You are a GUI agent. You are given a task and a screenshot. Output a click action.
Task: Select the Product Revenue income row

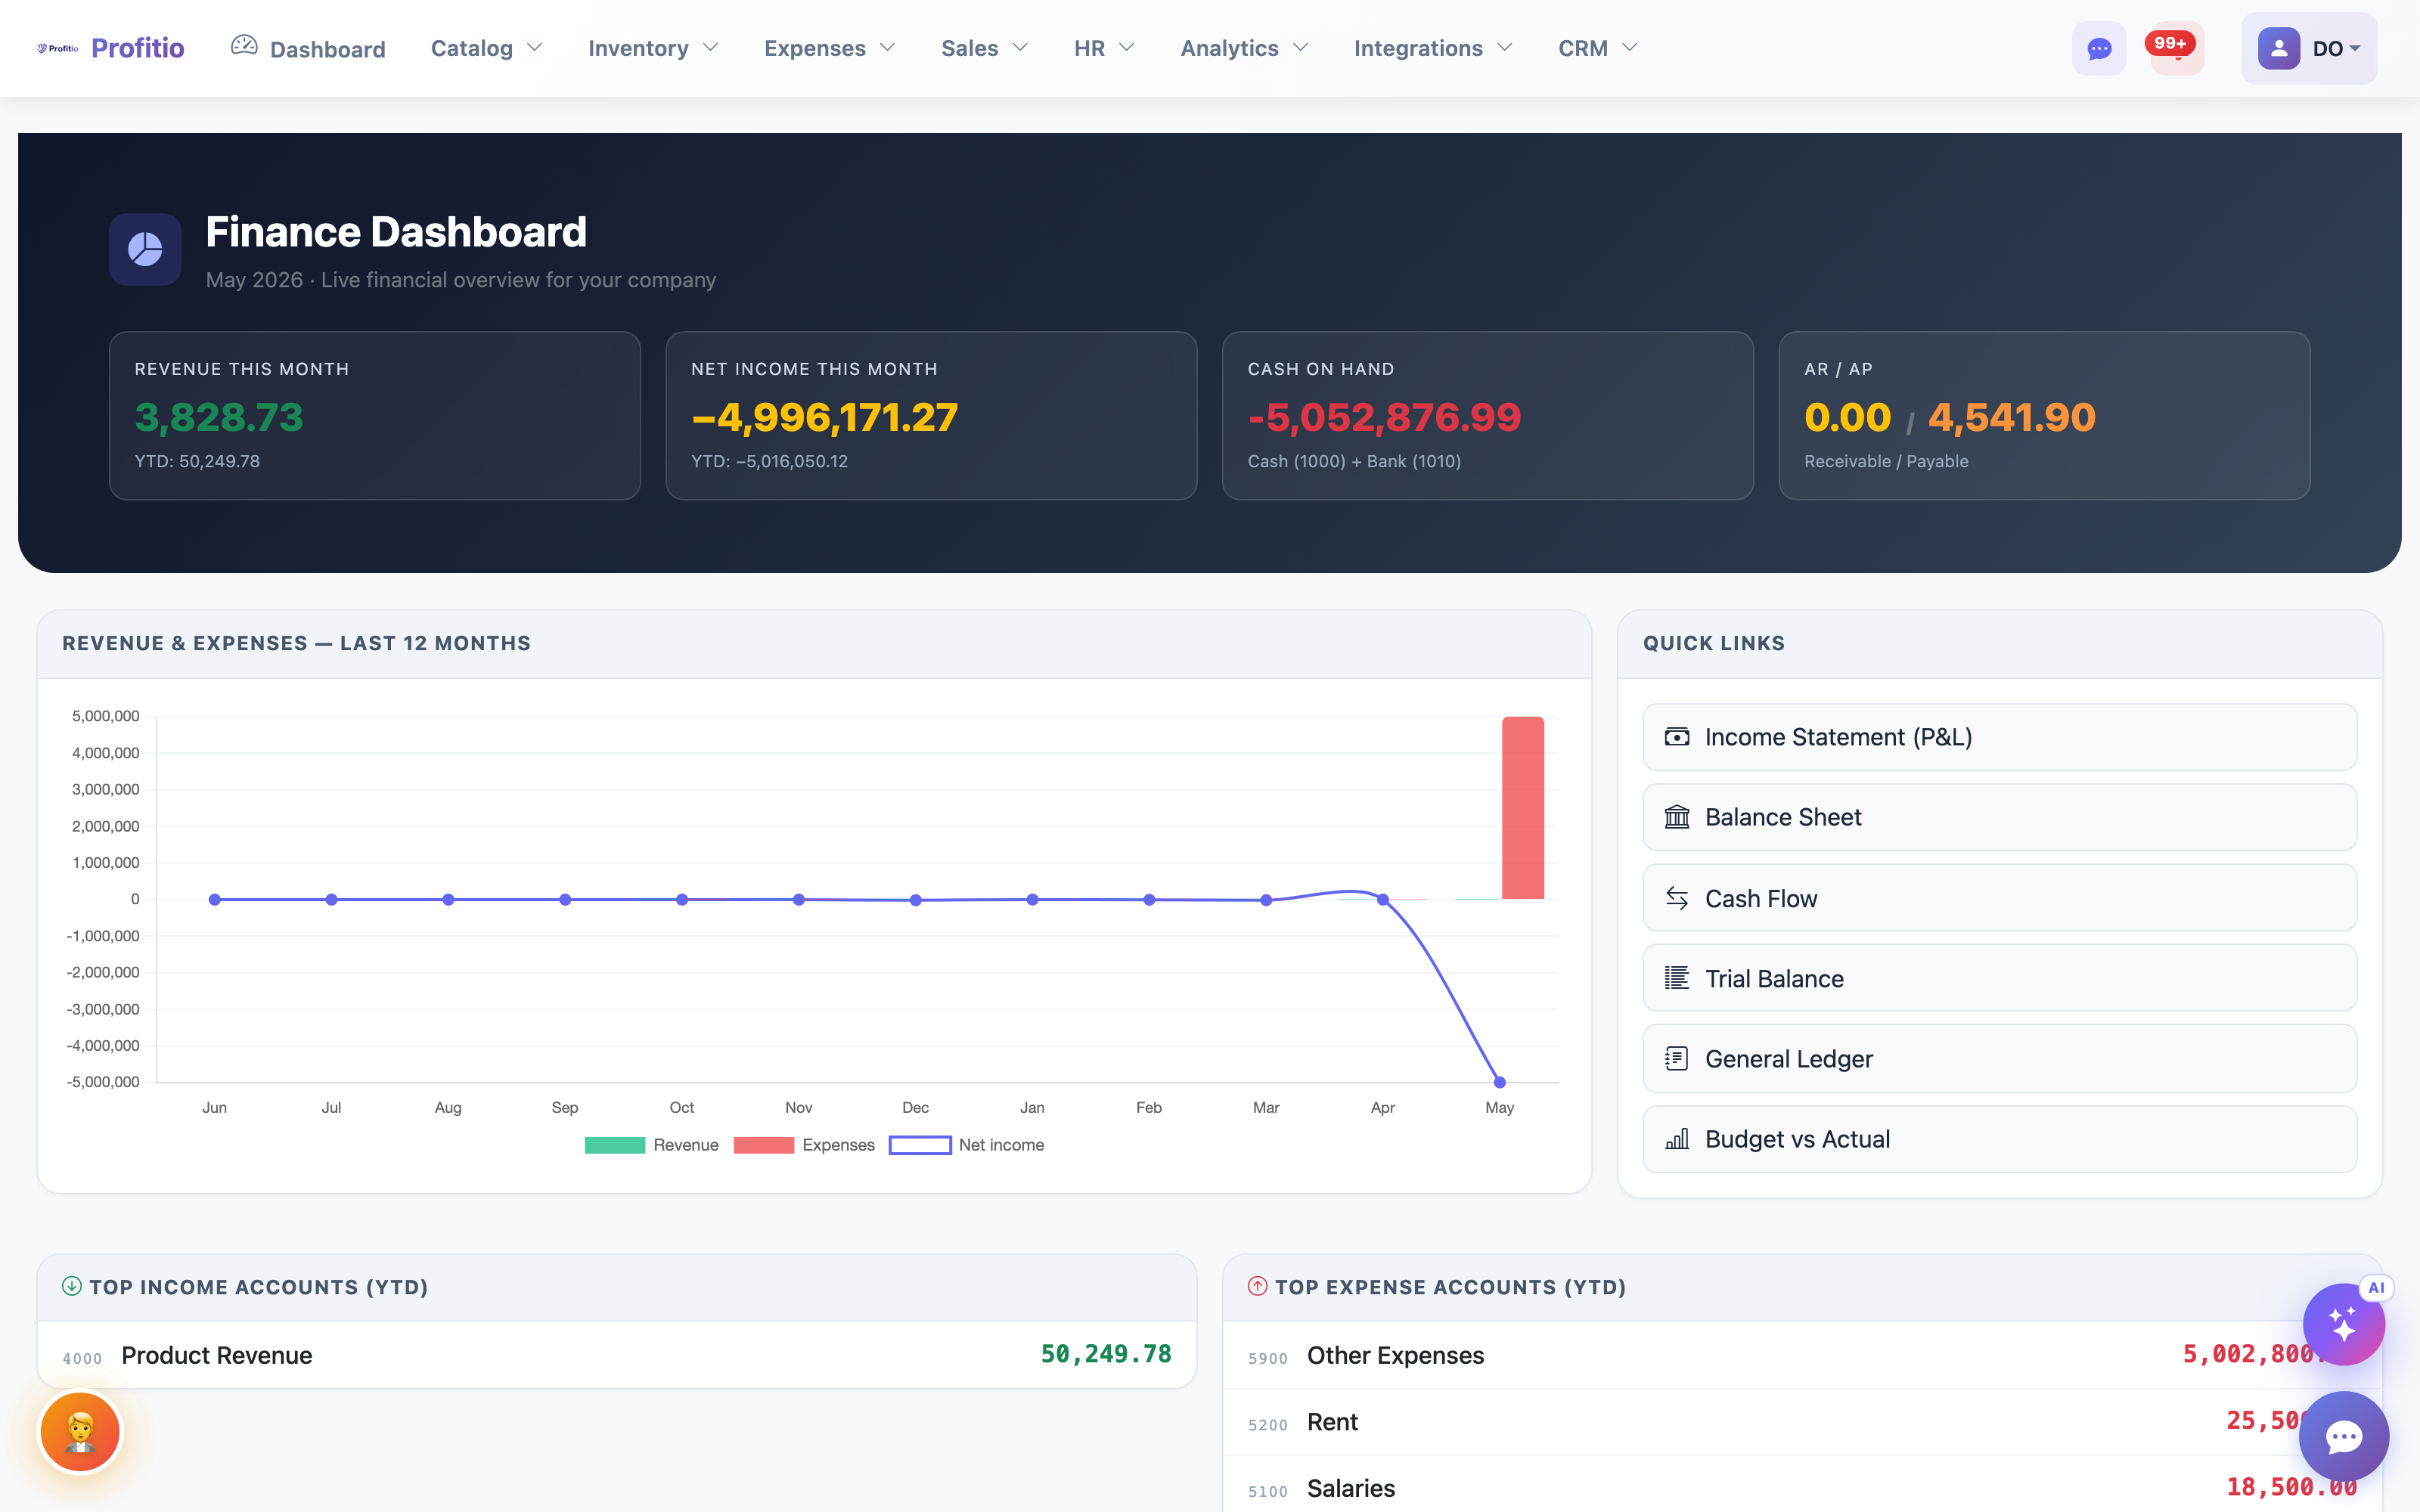click(x=617, y=1355)
